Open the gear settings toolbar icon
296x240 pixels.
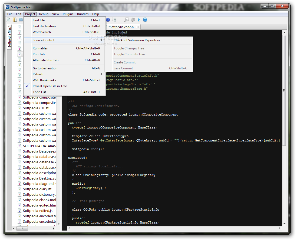(x=133, y=20)
